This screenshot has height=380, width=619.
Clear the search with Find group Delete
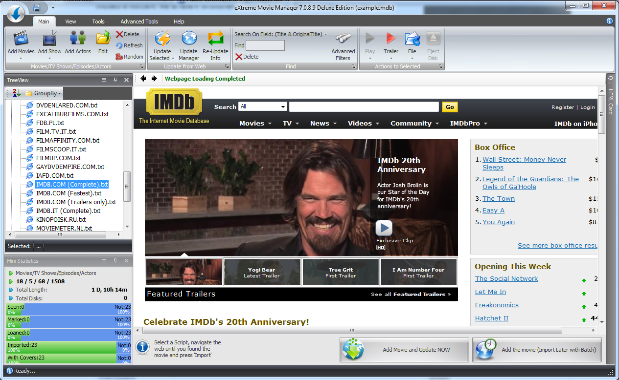pyautogui.click(x=247, y=57)
